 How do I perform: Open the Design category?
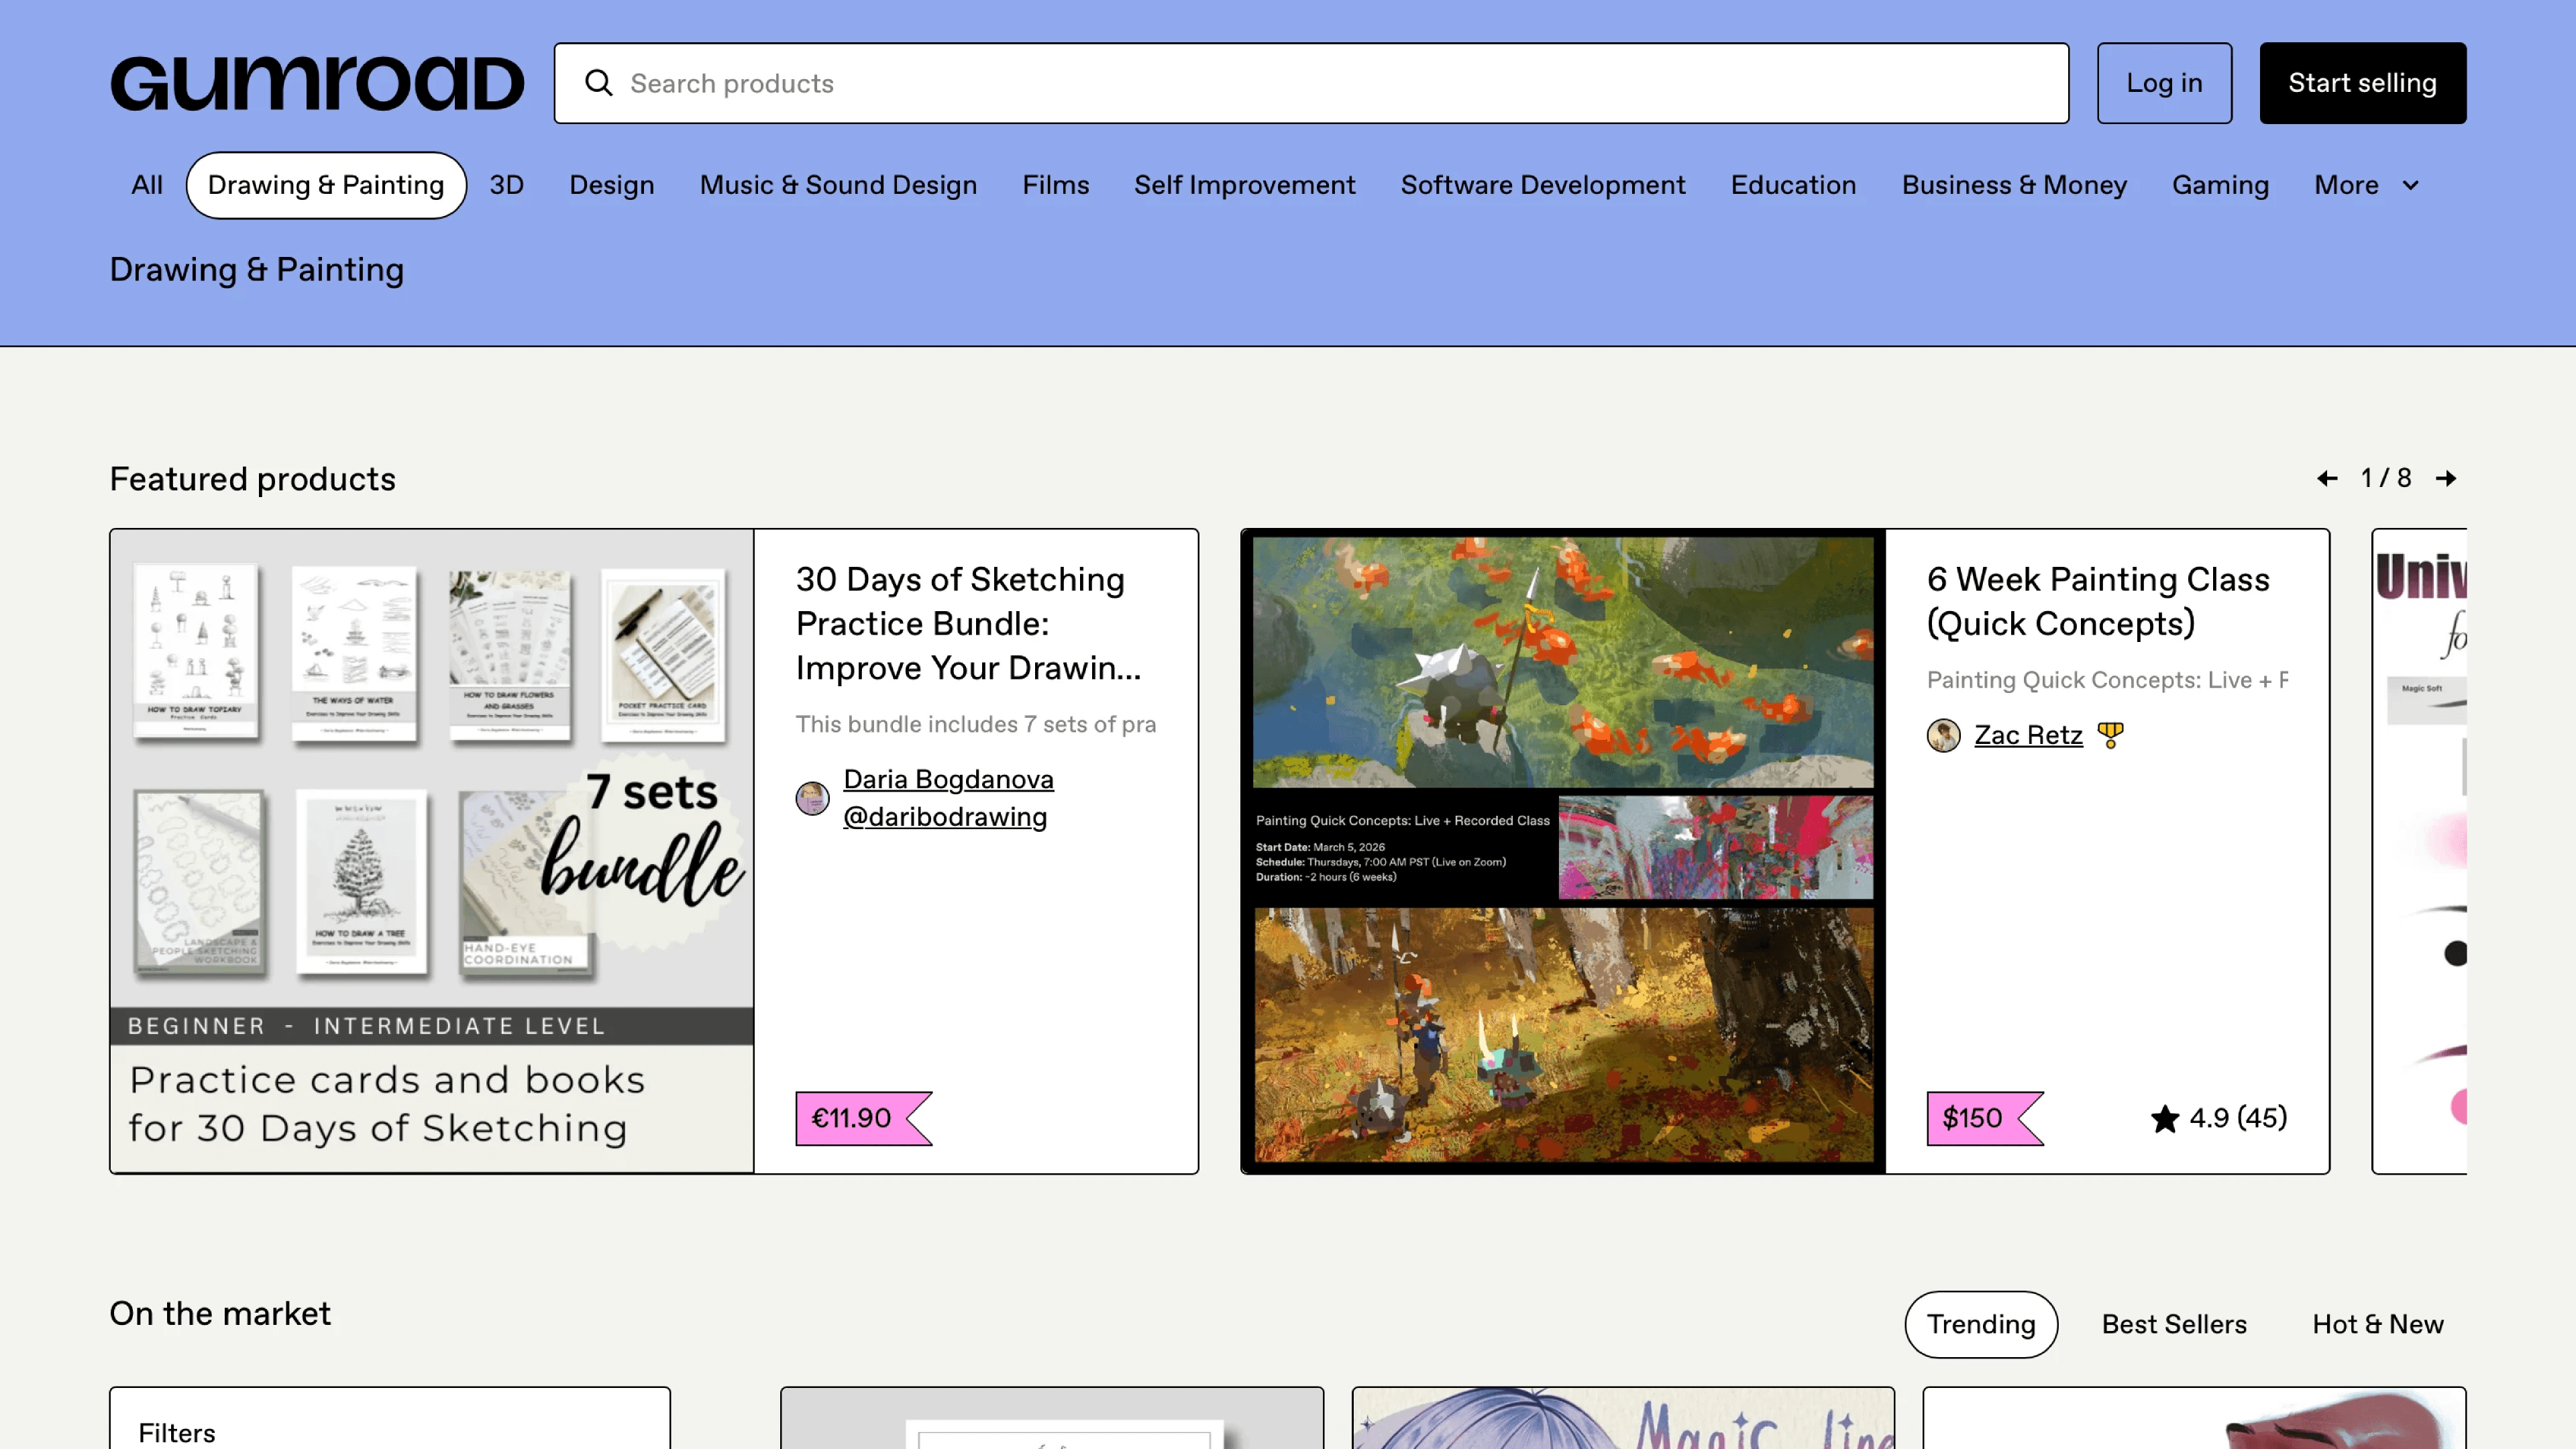click(x=612, y=185)
